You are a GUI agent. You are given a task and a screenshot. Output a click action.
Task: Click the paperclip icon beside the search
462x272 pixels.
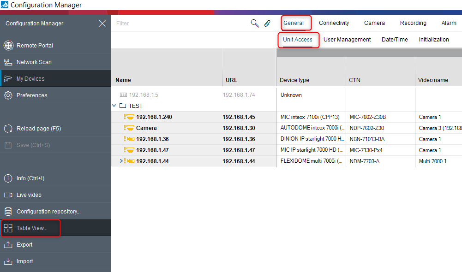point(267,24)
